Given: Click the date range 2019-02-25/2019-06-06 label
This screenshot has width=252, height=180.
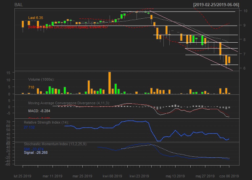Looking at the screenshot, I should (216, 5).
